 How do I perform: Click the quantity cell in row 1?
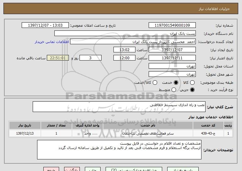pos(56,133)
